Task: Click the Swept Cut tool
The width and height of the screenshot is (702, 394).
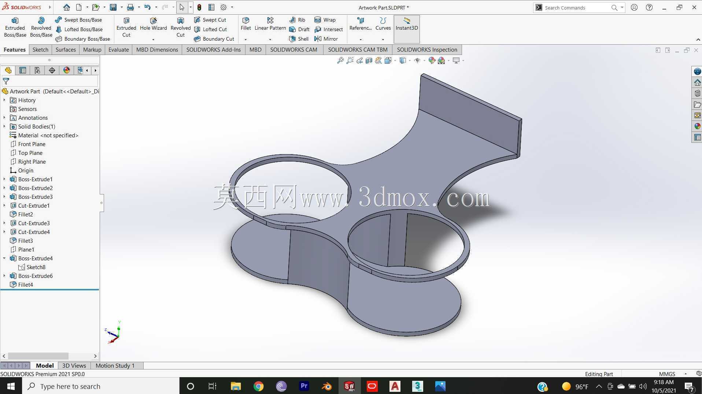Action: (x=210, y=20)
